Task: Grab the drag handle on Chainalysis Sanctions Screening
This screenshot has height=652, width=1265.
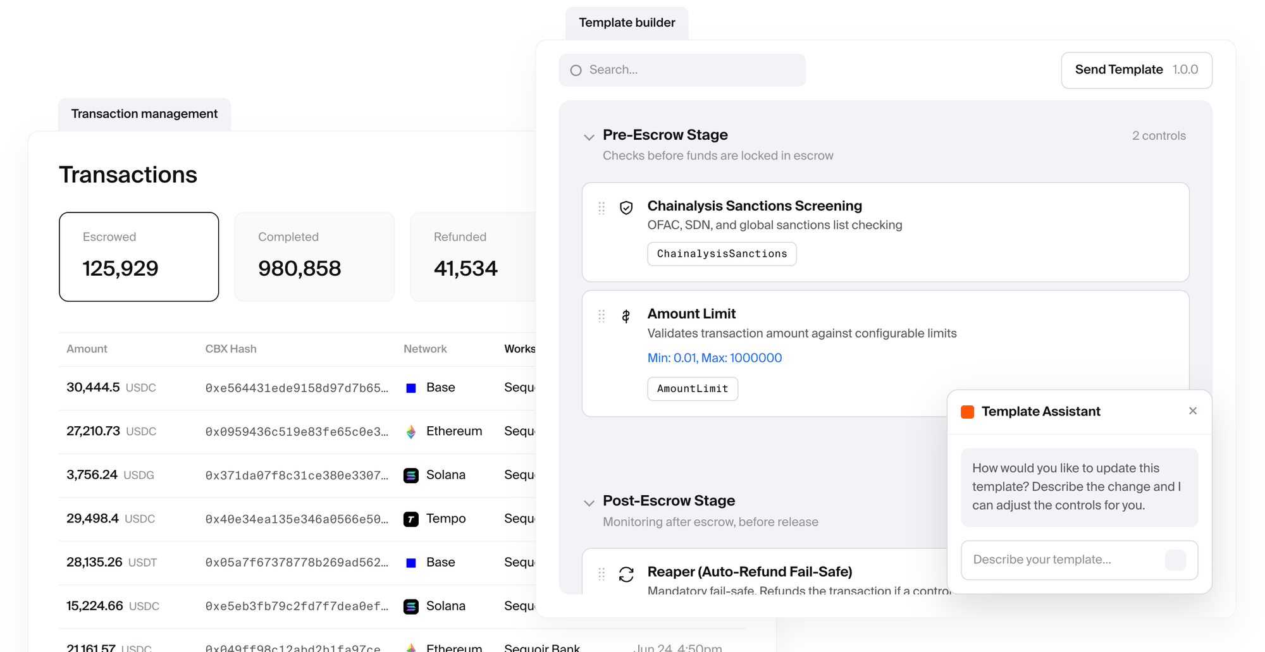Action: (602, 207)
